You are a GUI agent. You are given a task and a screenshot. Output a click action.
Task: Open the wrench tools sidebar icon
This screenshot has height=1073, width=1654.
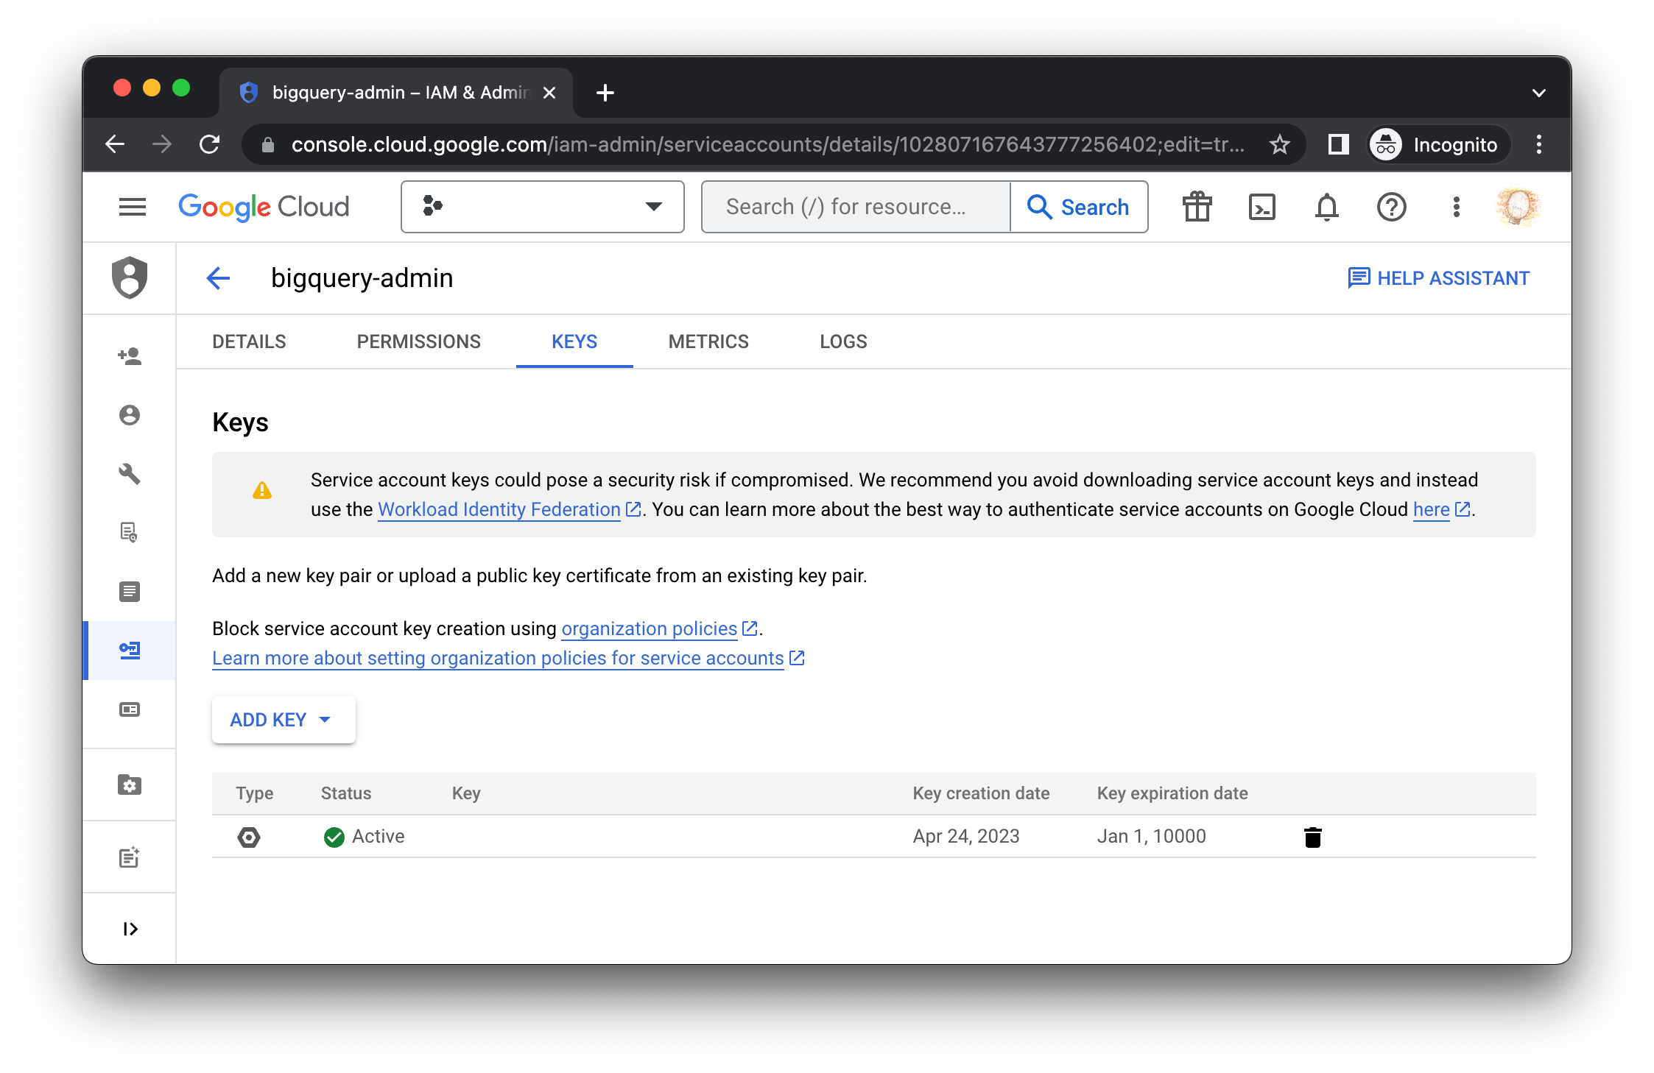tap(130, 473)
